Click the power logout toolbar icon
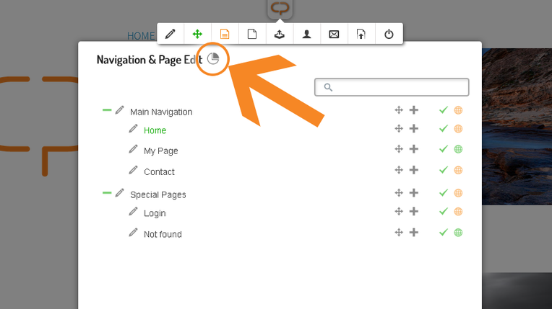The image size is (552, 309). [x=389, y=34]
